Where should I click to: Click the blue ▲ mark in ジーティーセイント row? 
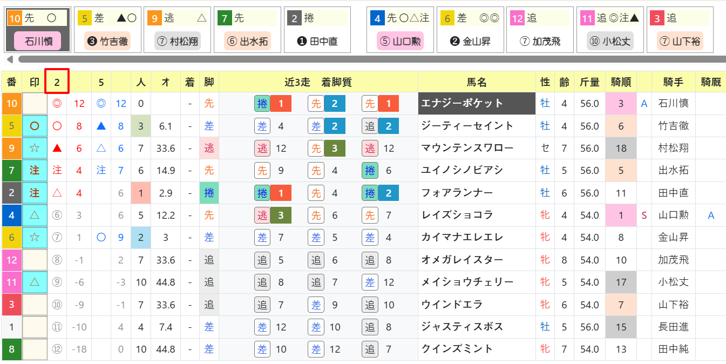pyautogui.click(x=101, y=126)
